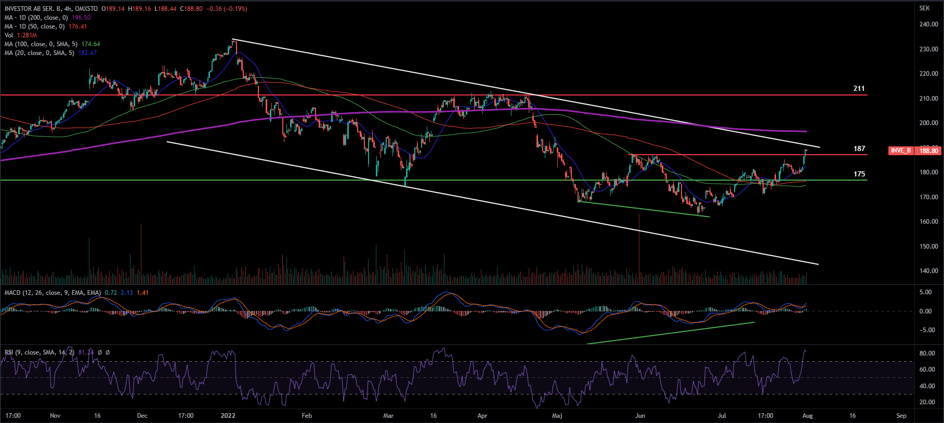Select the MA 1D 50 indicator legend
Viewport: 944px width, 423px height.
point(34,26)
